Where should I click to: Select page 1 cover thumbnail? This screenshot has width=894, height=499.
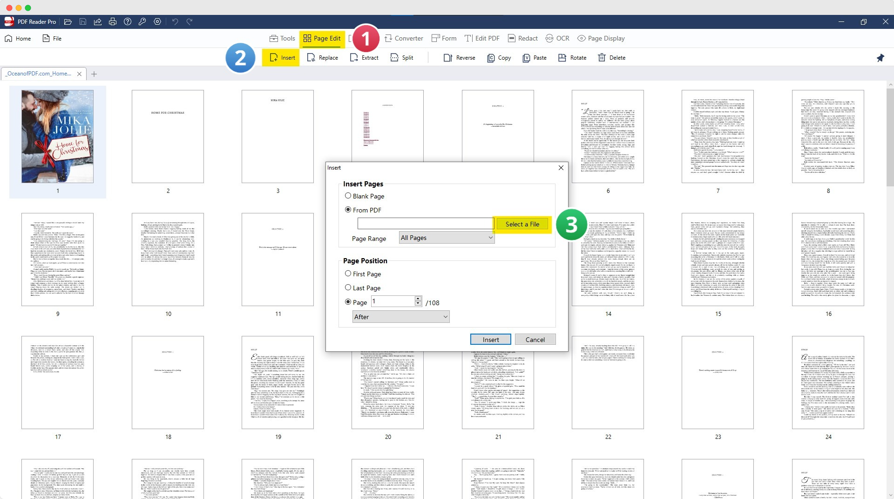click(x=57, y=137)
